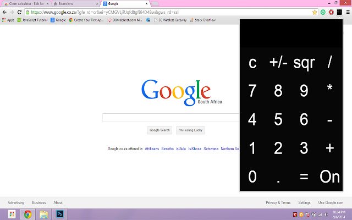Click the unlabeled blue globe bookmark icon

(x=148, y=20)
